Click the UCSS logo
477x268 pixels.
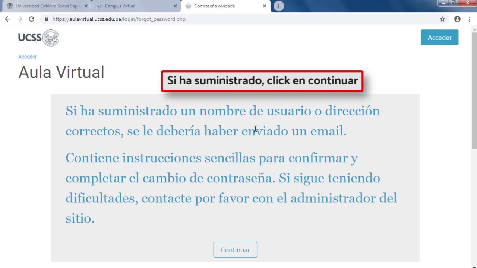coord(39,38)
